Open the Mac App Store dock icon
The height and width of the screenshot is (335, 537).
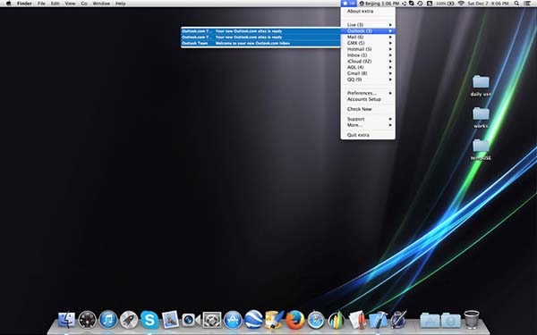coord(233,320)
